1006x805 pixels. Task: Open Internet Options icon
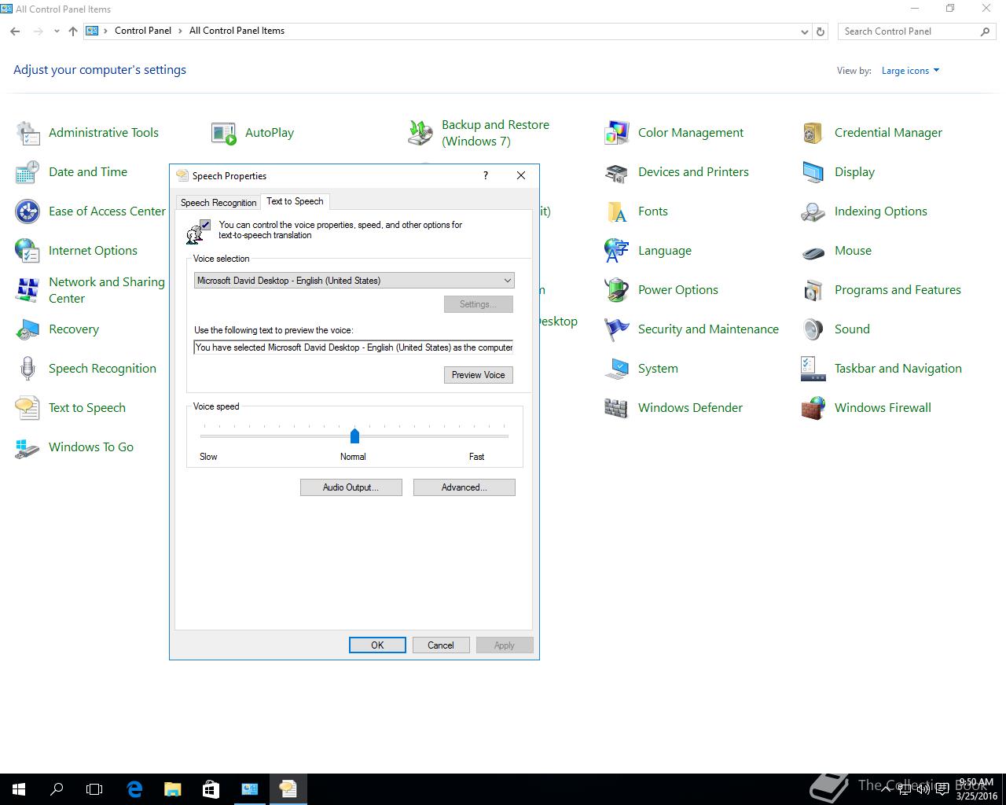[x=28, y=251]
